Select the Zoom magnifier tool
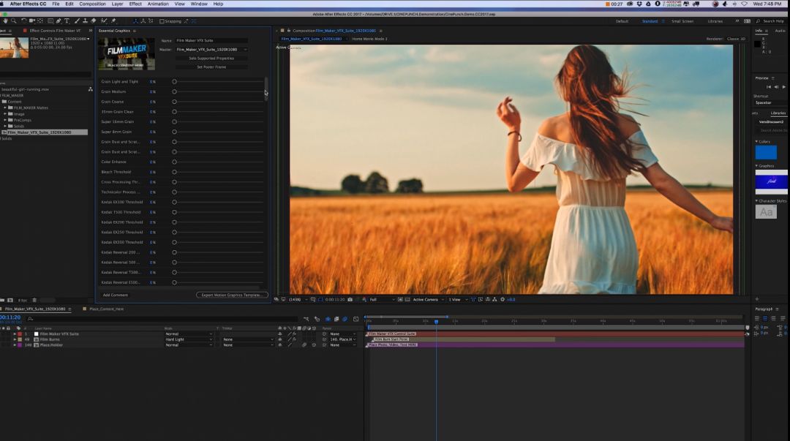The height and width of the screenshot is (441, 790). click(x=14, y=21)
